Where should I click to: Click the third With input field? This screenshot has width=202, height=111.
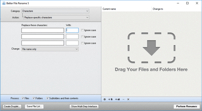72,43
